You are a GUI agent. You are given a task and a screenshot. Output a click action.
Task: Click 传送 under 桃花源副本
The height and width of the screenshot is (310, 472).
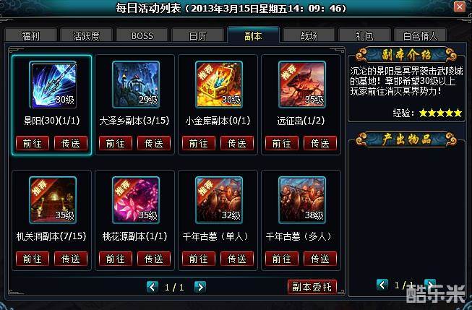click(154, 259)
